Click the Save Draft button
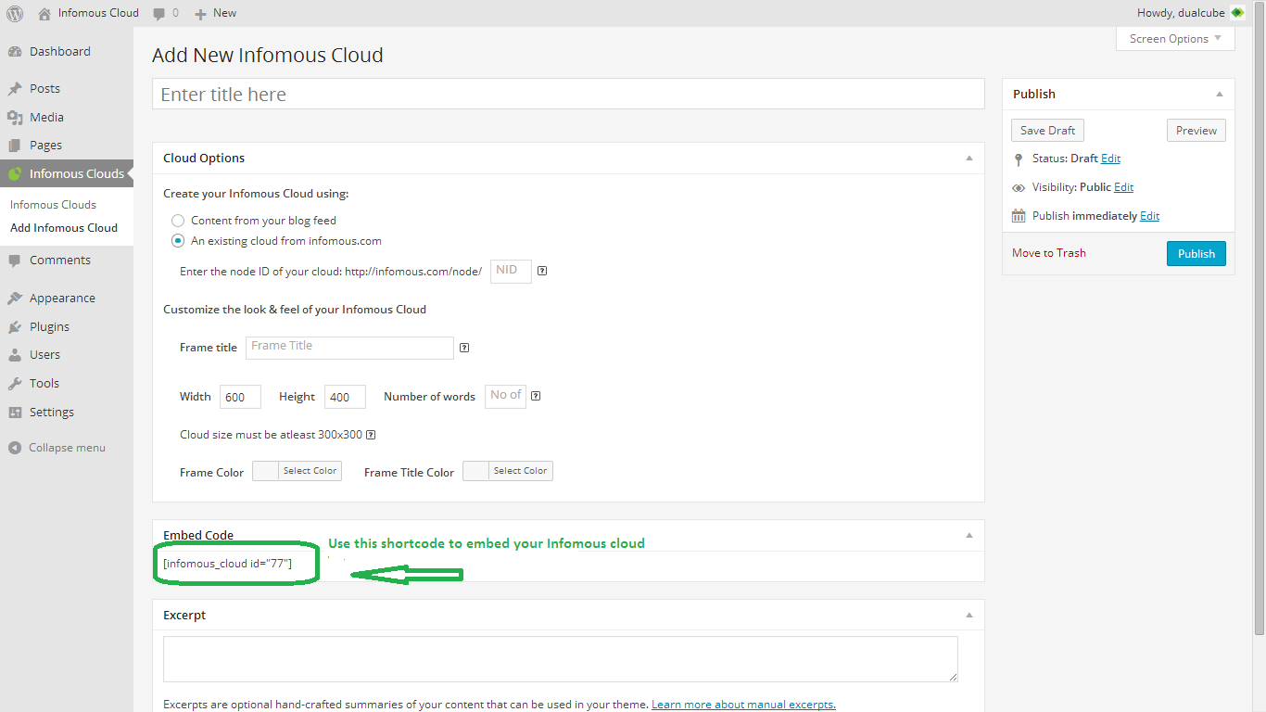Viewport: 1266px width, 712px height. pyautogui.click(x=1047, y=131)
